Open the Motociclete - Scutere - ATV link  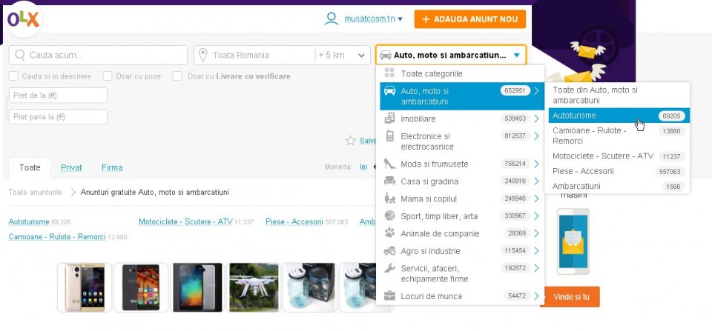click(185, 221)
